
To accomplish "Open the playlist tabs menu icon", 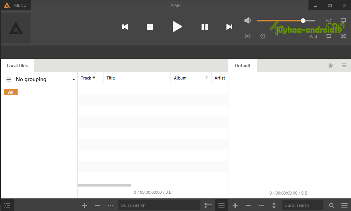I will click(x=344, y=65).
